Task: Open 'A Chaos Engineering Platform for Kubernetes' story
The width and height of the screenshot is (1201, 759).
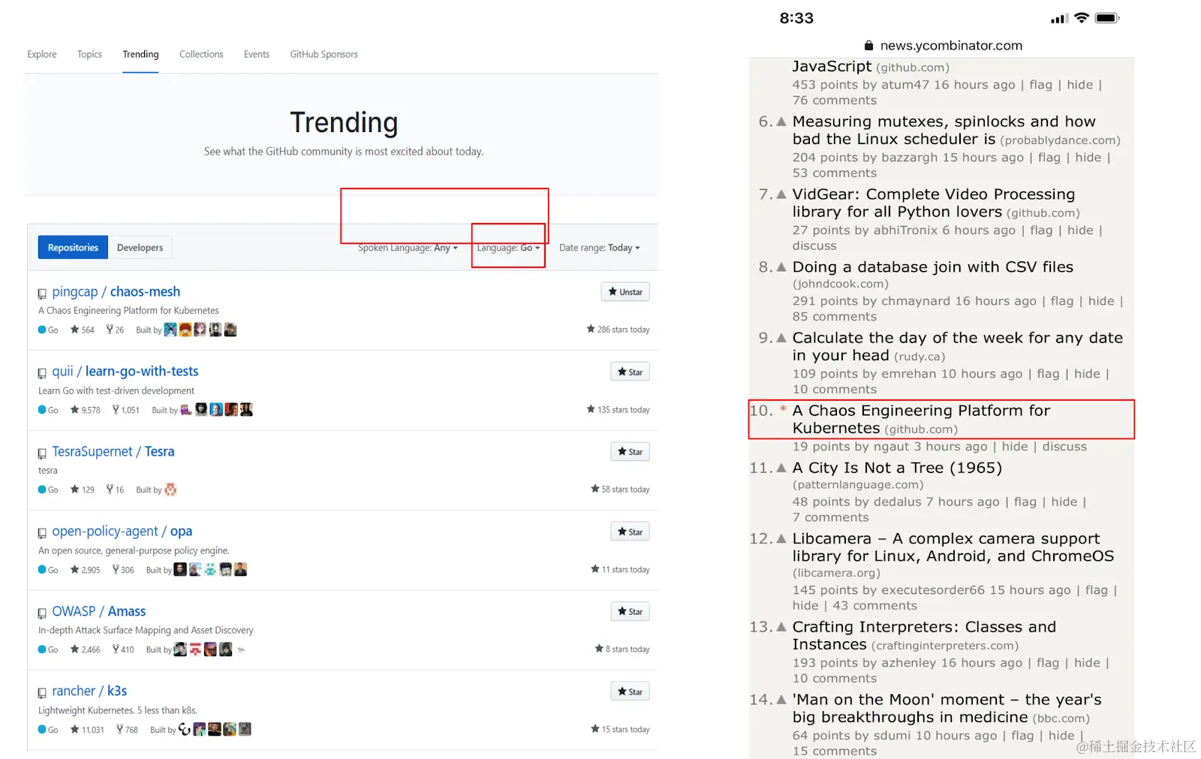Action: click(921, 419)
